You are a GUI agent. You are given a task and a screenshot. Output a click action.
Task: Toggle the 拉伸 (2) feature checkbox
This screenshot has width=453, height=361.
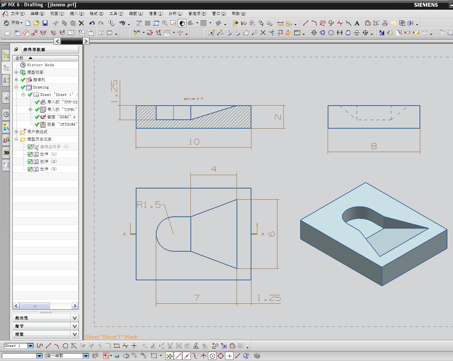click(x=30, y=161)
